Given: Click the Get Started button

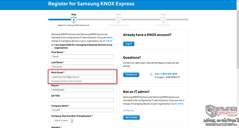Looking at the screenshot, I should point(131,117).
